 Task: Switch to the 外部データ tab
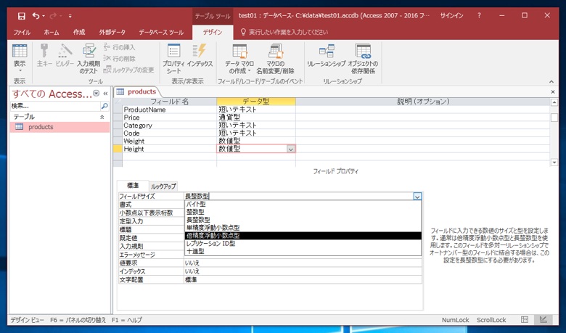click(112, 32)
